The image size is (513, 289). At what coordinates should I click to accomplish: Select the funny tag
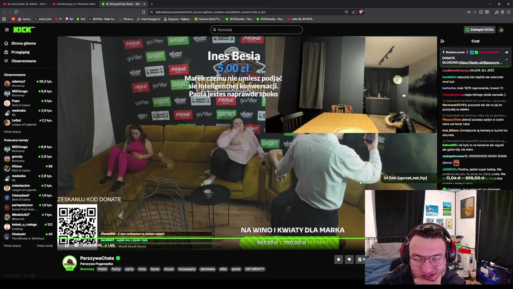116,269
